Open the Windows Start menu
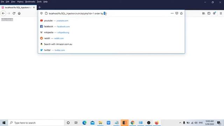Image resolution: width=224 pixels, height=126 pixels. (x=4, y=123)
